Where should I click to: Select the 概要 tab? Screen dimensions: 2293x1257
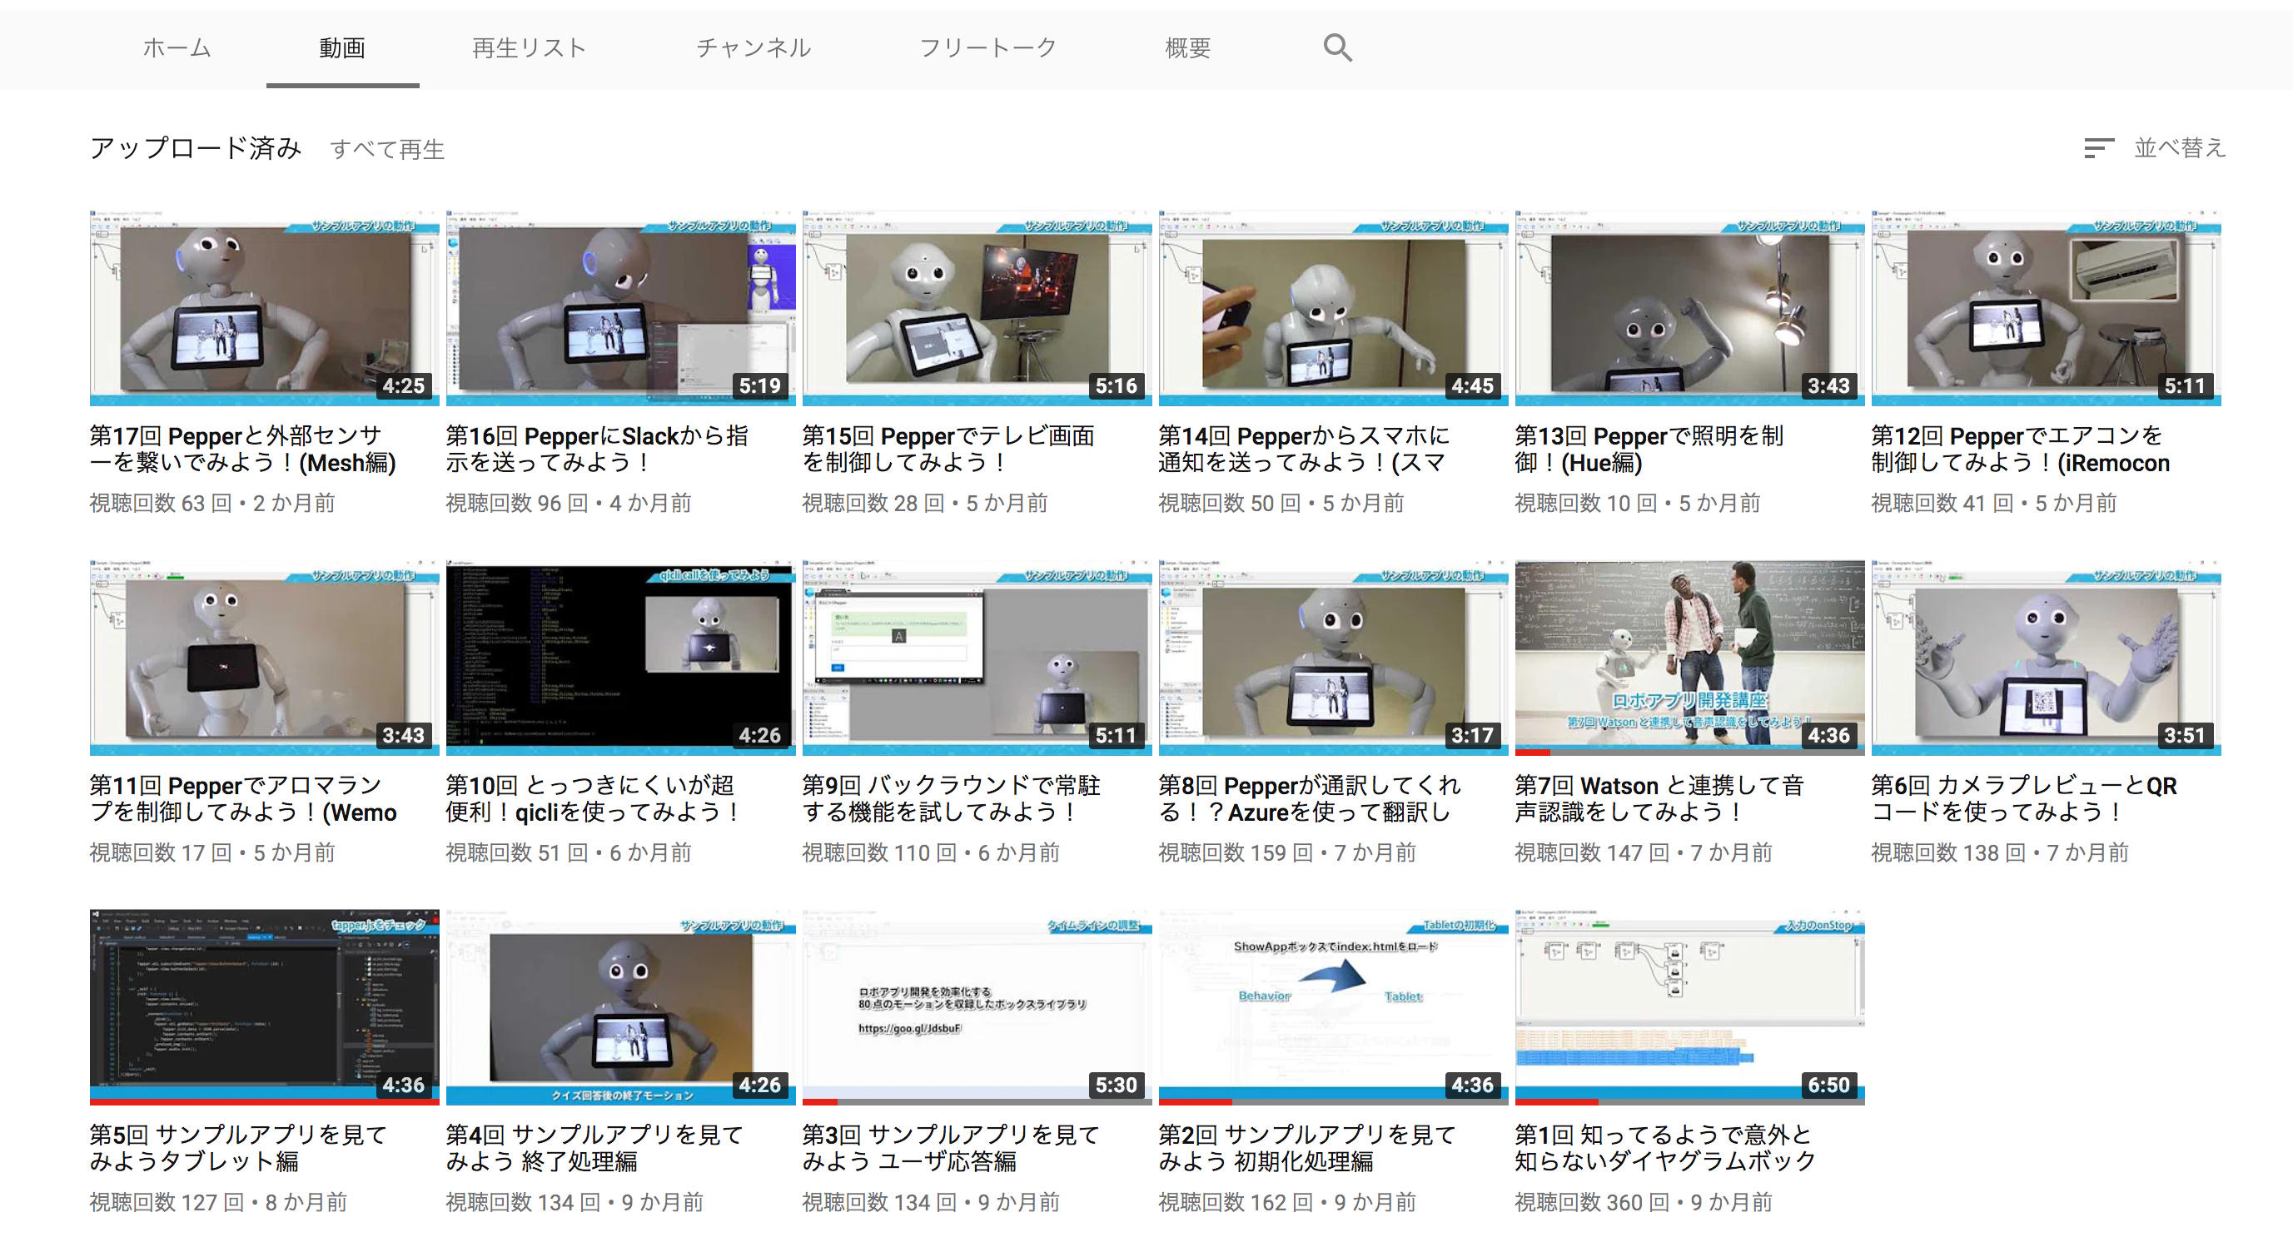click(x=1187, y=47)
